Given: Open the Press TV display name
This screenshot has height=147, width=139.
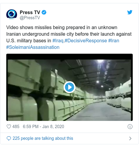Looking at the screenshot, I should click(30, 12).
